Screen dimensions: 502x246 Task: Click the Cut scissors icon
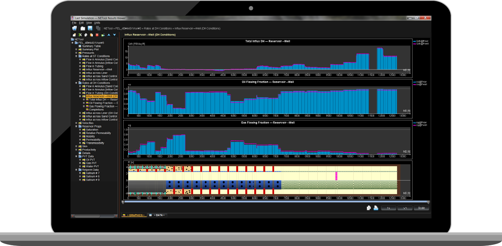(x=80, y=35)
